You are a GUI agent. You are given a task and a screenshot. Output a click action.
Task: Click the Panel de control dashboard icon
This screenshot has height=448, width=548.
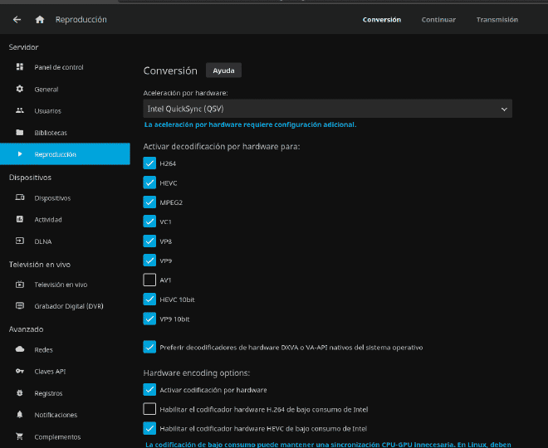pyautogui.click(x=20, y=66)
